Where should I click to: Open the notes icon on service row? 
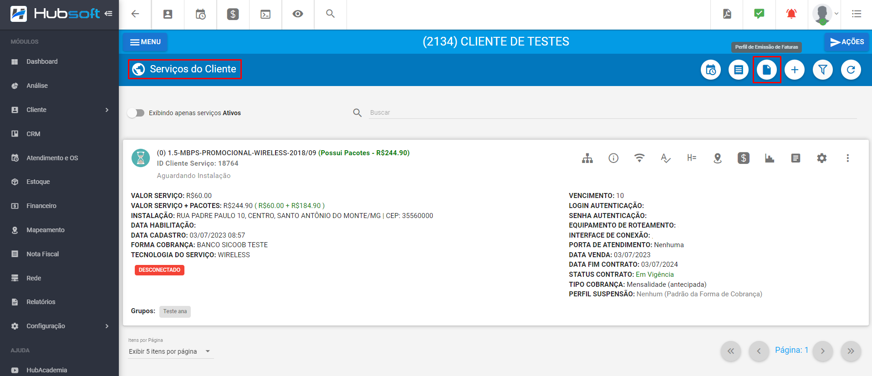click(796, 158)
